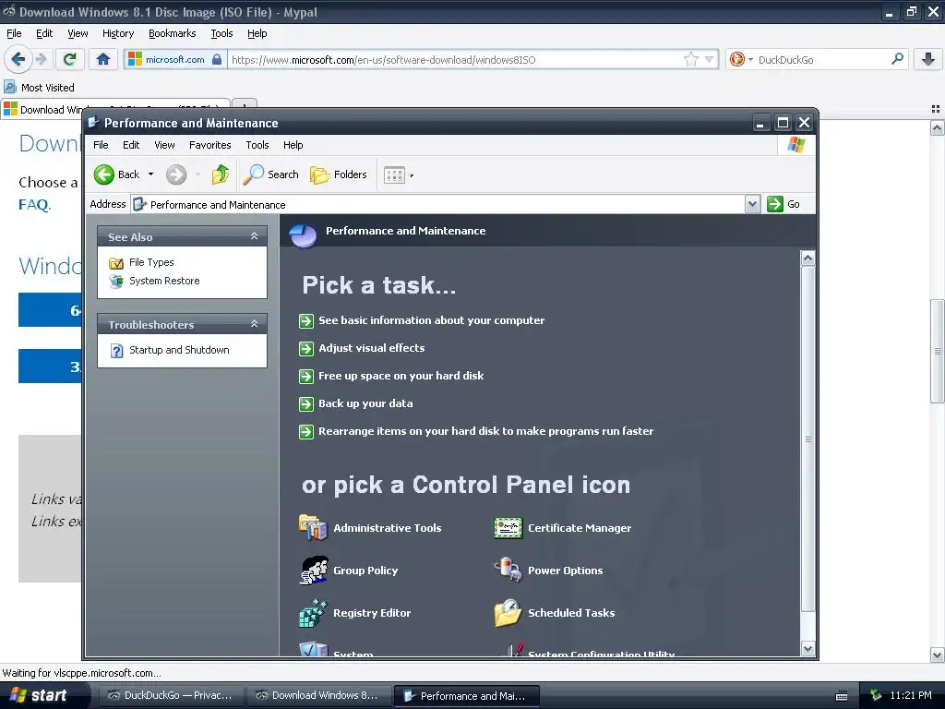Click the Control Panel Address field

click(x=438, y=205)
